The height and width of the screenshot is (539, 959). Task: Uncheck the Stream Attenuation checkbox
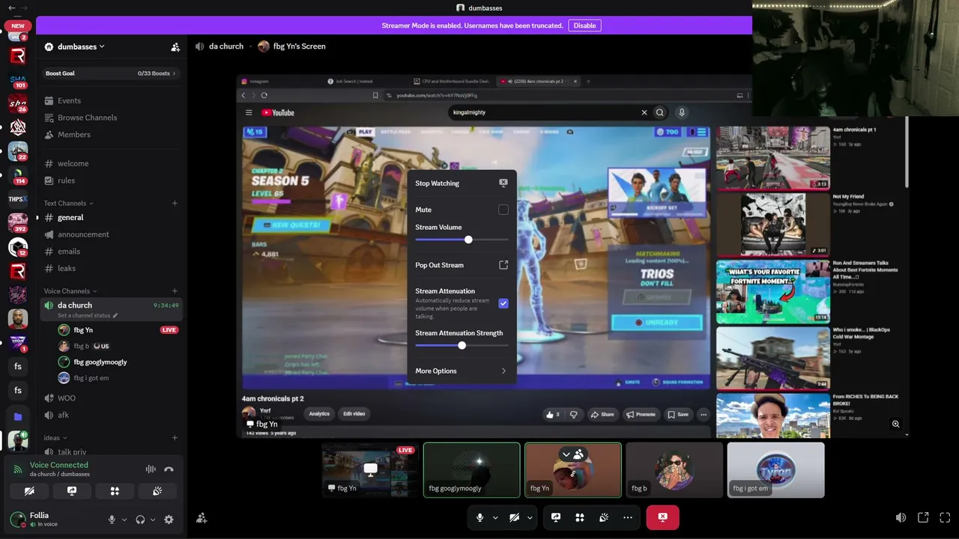pos(503,303)
